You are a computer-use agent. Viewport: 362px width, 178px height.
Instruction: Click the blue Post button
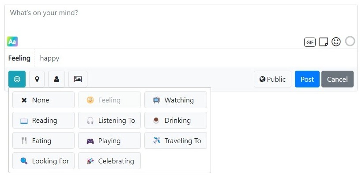coord(307,79)
